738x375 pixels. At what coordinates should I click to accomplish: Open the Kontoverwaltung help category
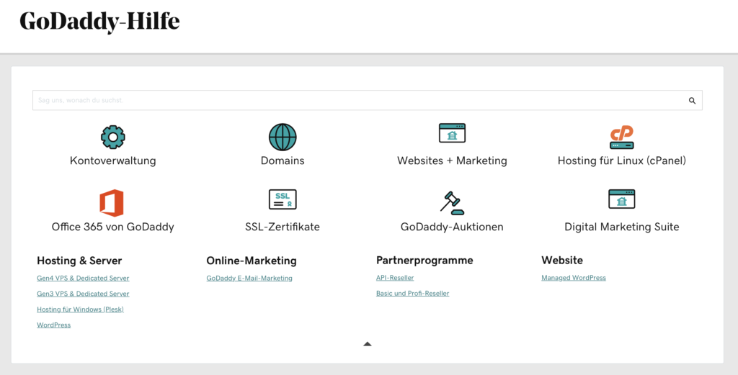click(113, 161)
